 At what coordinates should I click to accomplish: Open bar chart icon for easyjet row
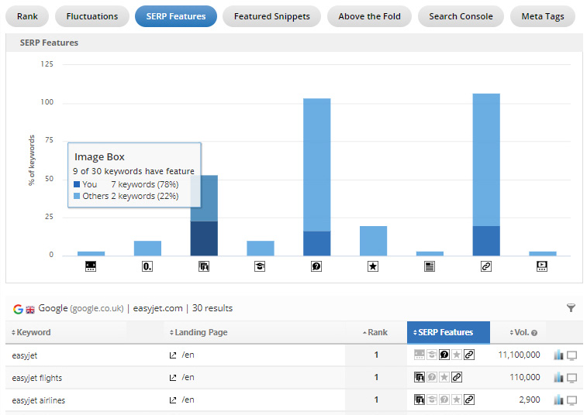[558, 355]
